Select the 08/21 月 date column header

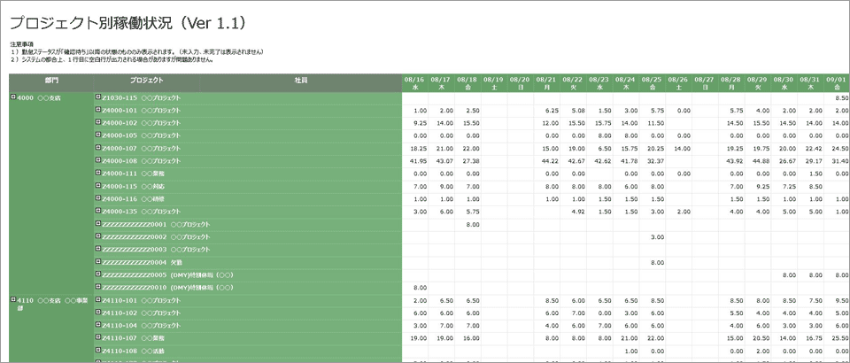click(547, 82)
